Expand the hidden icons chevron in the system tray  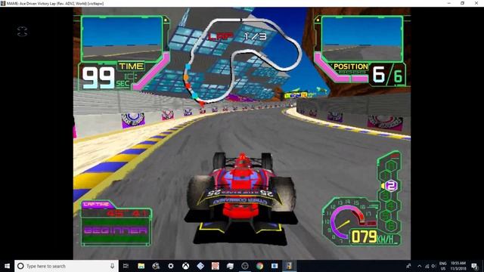tap(419, 266)
